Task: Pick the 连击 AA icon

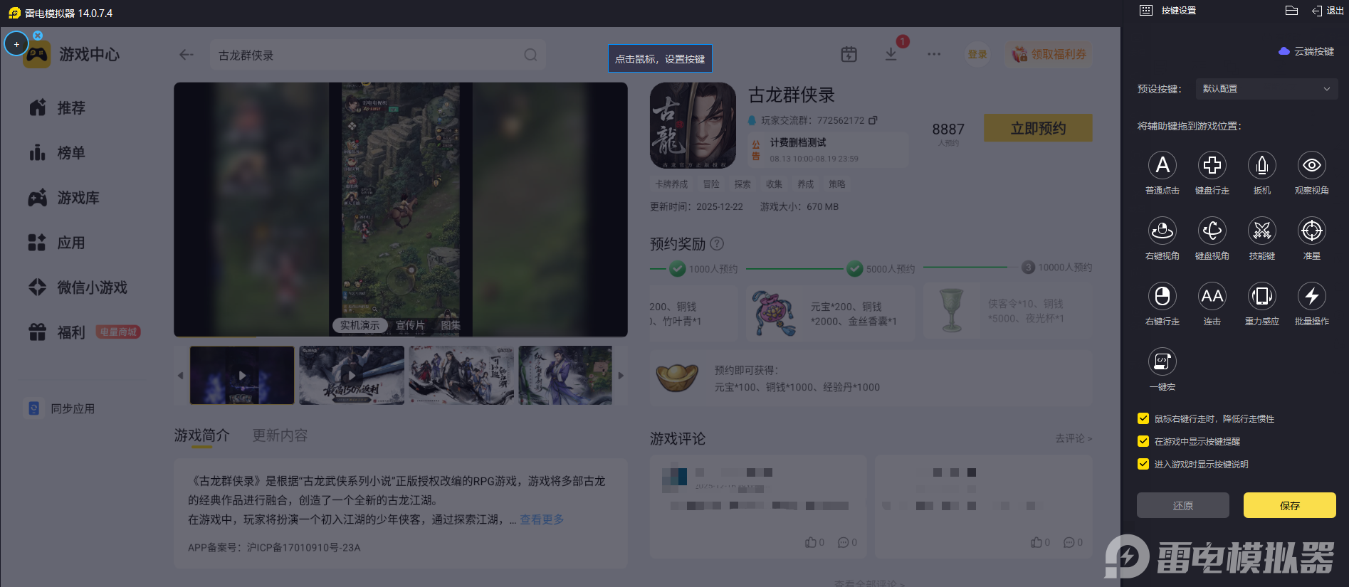Action: tap(1212, 296)
